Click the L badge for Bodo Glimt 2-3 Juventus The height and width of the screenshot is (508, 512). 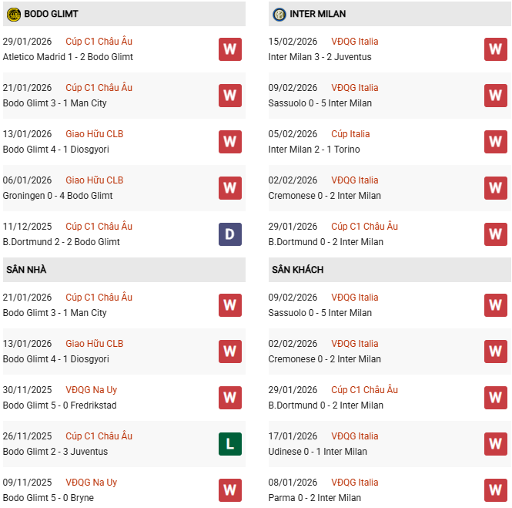[x=229, y=444]
